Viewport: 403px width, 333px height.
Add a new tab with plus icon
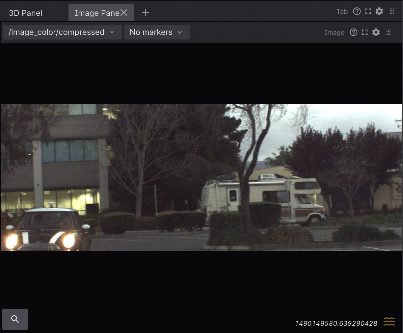click(146, 13)
